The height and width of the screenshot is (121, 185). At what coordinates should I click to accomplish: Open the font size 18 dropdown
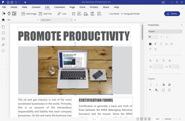(x=153, y=37)
